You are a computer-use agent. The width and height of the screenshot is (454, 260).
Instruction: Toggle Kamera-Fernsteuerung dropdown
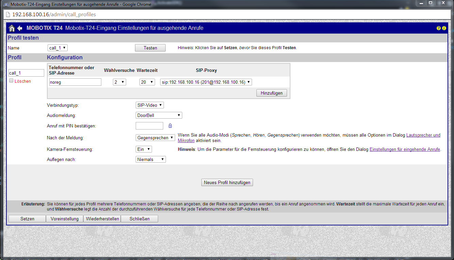tap(144, 149)
